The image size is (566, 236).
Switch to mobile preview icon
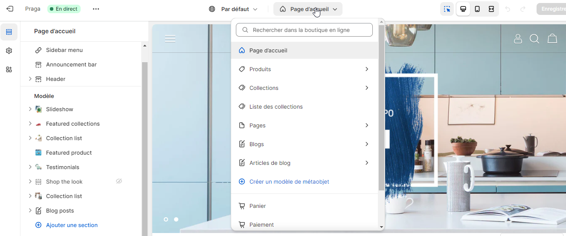point(477,9)
